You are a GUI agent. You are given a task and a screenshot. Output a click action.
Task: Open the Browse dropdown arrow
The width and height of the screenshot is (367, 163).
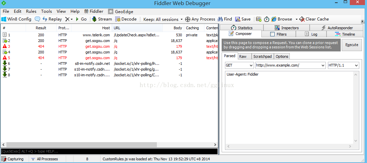[297, 19]
